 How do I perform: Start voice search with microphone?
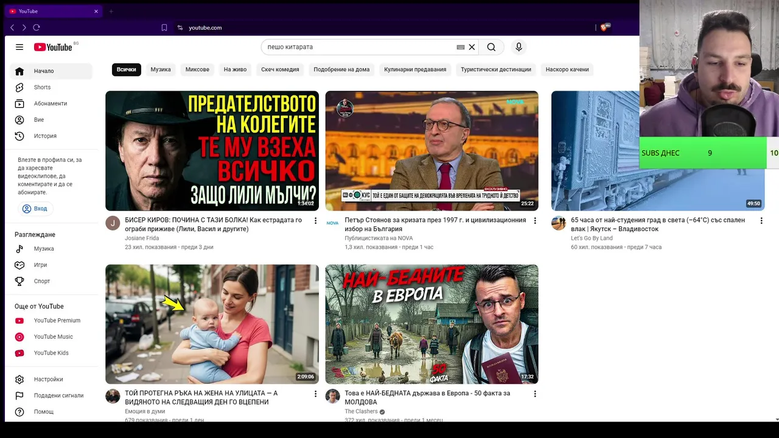tap(519, 47)
